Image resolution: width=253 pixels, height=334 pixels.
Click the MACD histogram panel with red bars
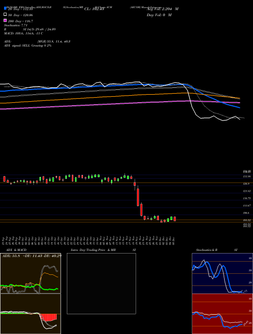pos(30,314)
